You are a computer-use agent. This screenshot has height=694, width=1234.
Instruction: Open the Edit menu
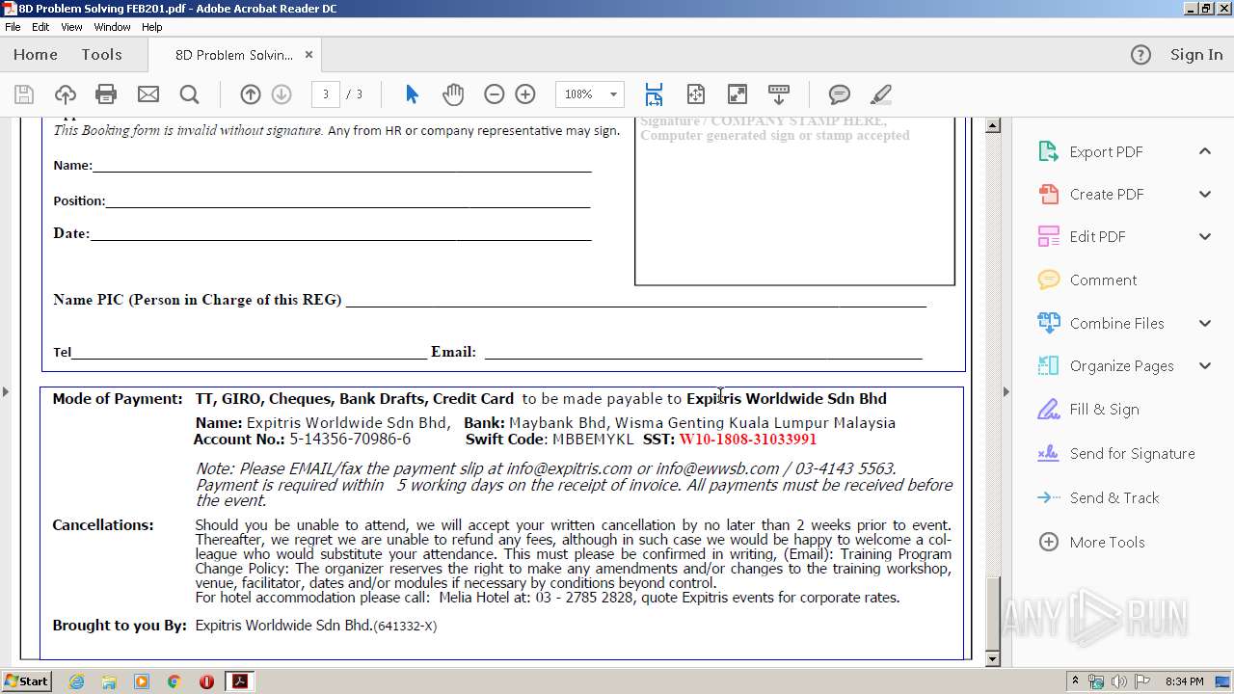click(40, 27)
